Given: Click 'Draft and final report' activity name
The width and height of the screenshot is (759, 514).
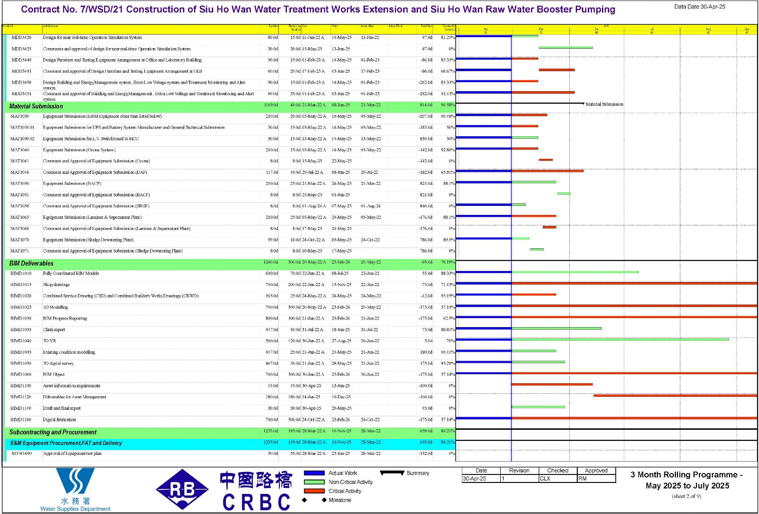Looking at the screenshot, I should click(62, 408).
